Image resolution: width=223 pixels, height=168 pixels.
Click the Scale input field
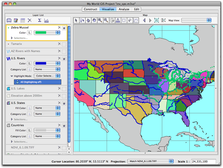[204, 162]
